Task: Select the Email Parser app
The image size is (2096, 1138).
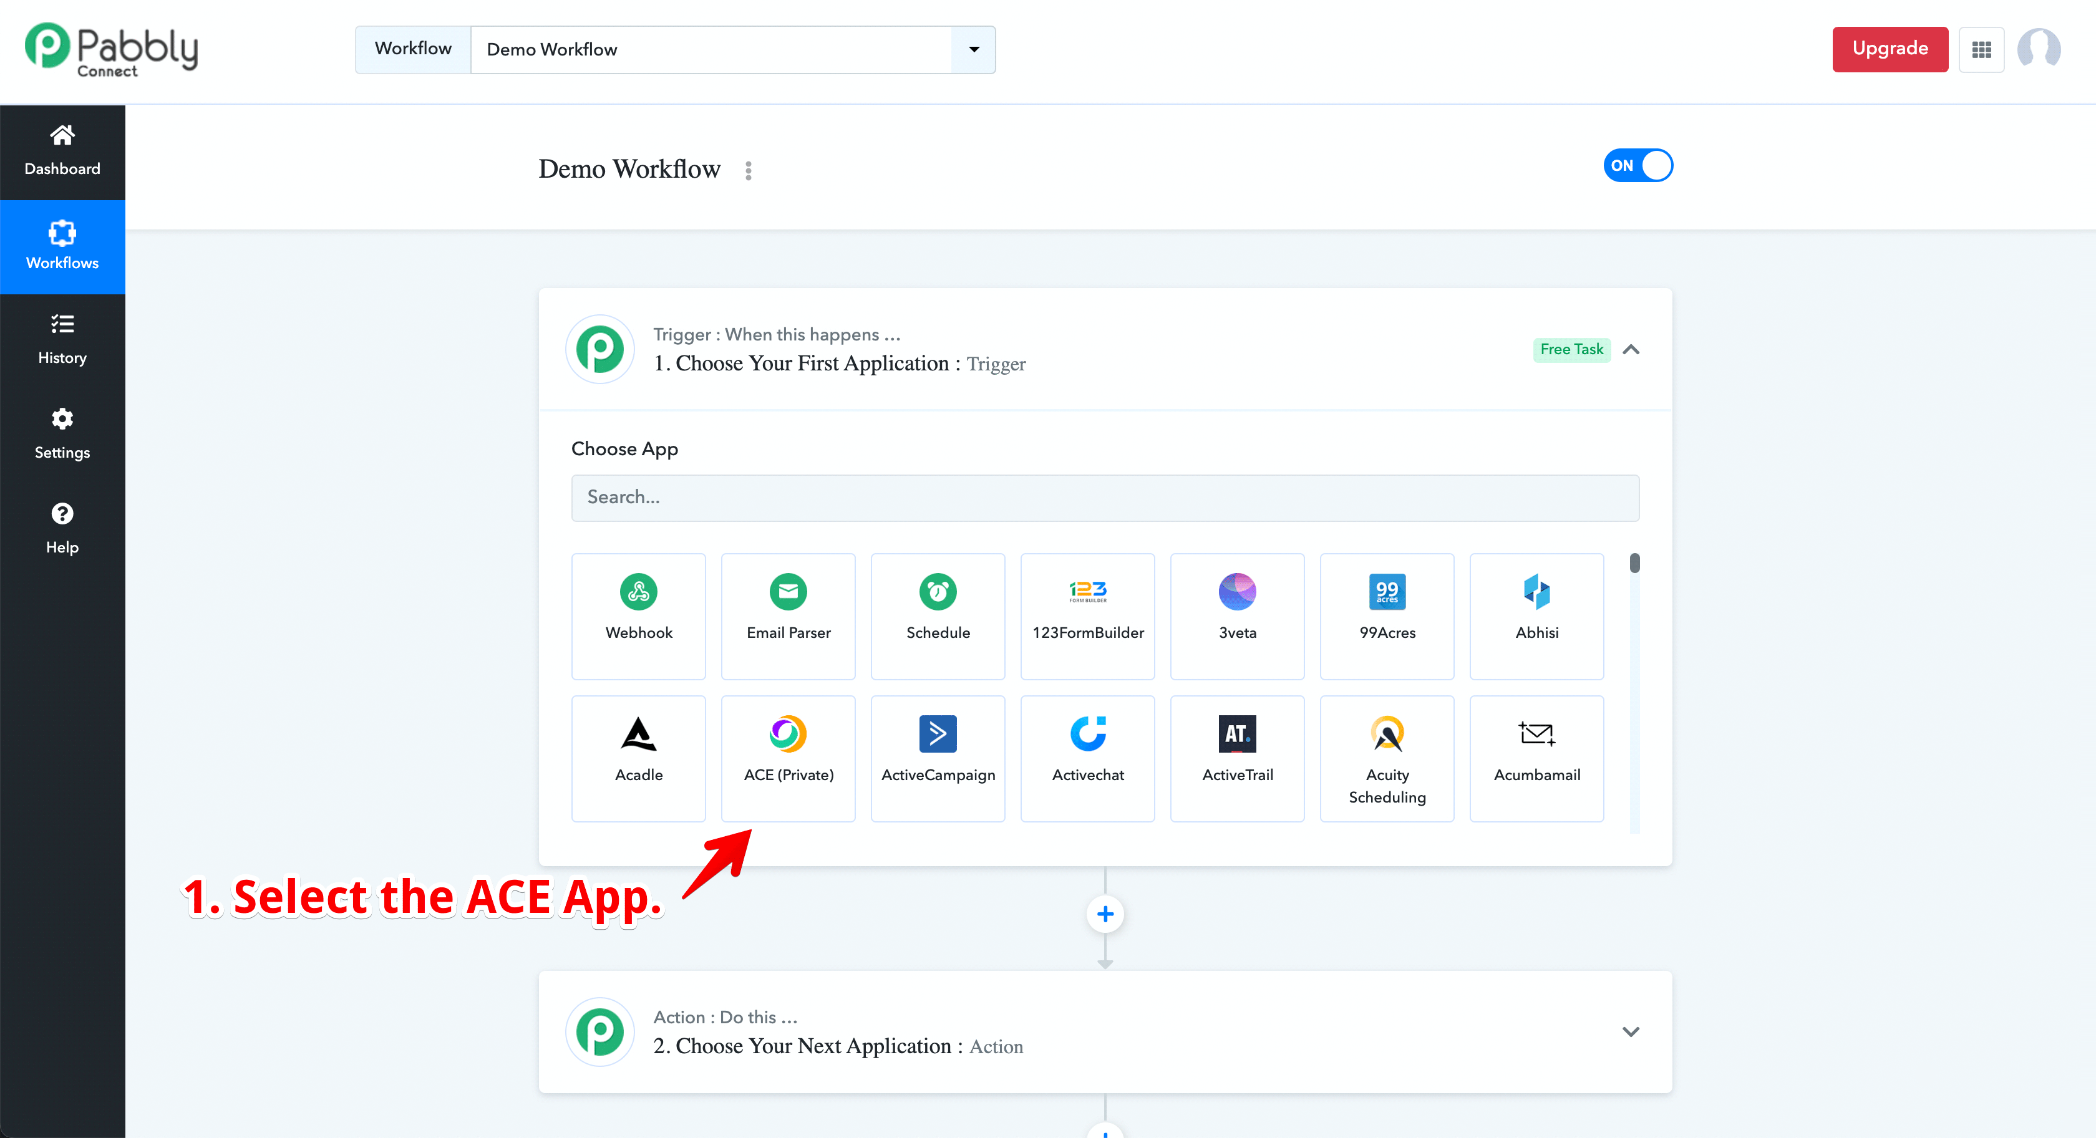Action: coord(788,615)
